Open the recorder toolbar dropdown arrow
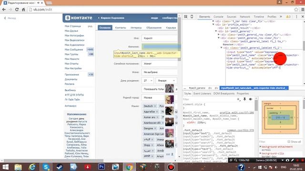This screenshot has height=171, width=305. point(283,161)
